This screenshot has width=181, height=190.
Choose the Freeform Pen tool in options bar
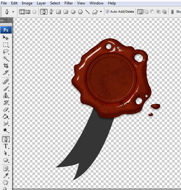click(x=52, y=11)
